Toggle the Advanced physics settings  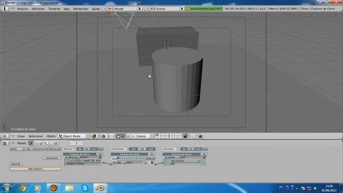point(55,149)
